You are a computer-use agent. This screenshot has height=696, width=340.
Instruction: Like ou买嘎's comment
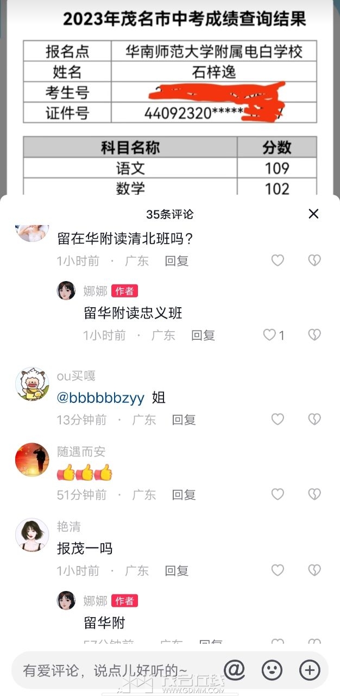point(278,419)
